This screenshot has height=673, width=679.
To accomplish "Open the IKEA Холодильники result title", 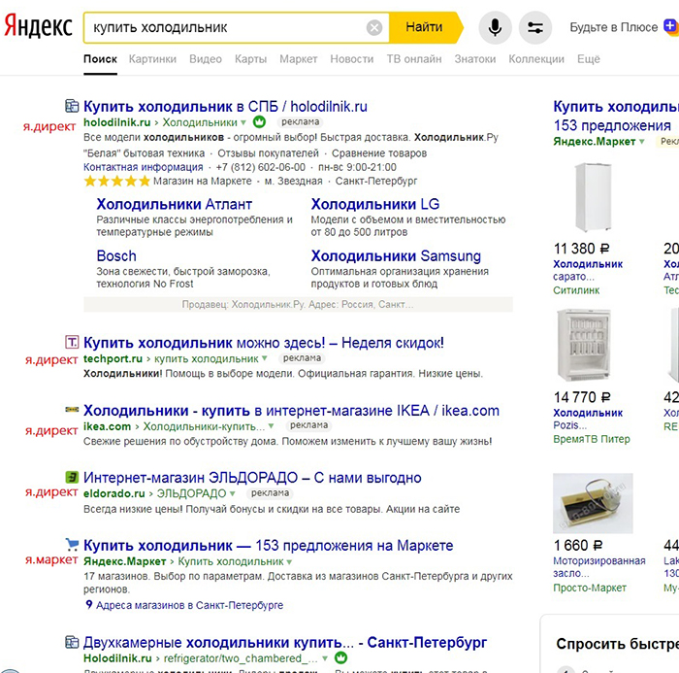I will point(291,410).
